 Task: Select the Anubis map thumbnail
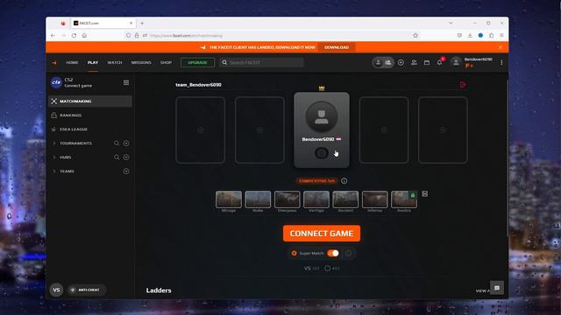click(404, 199)
